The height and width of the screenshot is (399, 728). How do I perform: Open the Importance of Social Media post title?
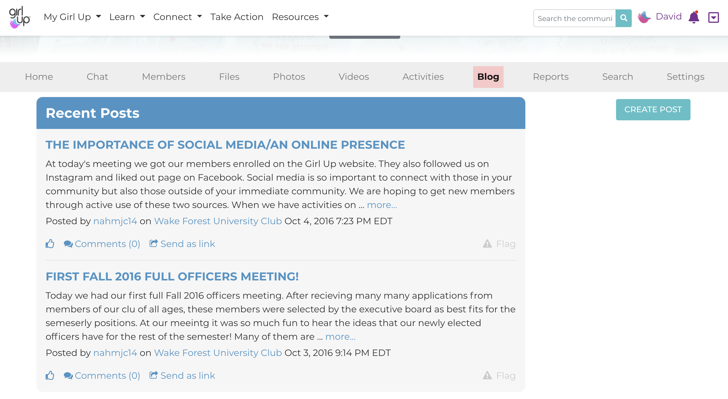tap(225, 145)
